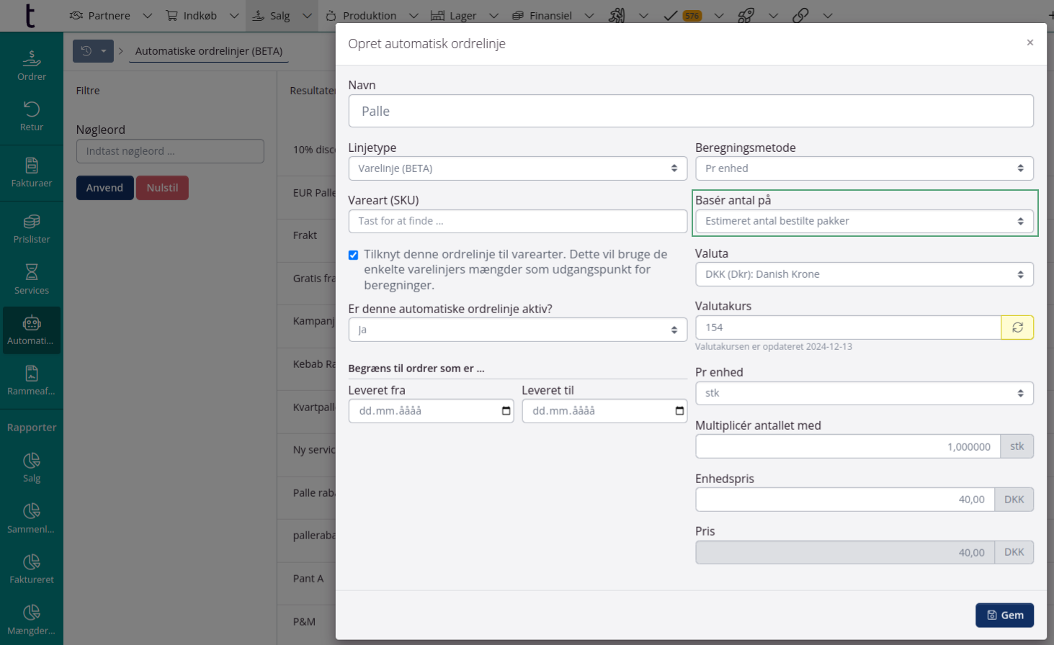The width and height of the screenshot is (1054, 645).
Task: Open the Salg report icon
Action: (32, 467)
